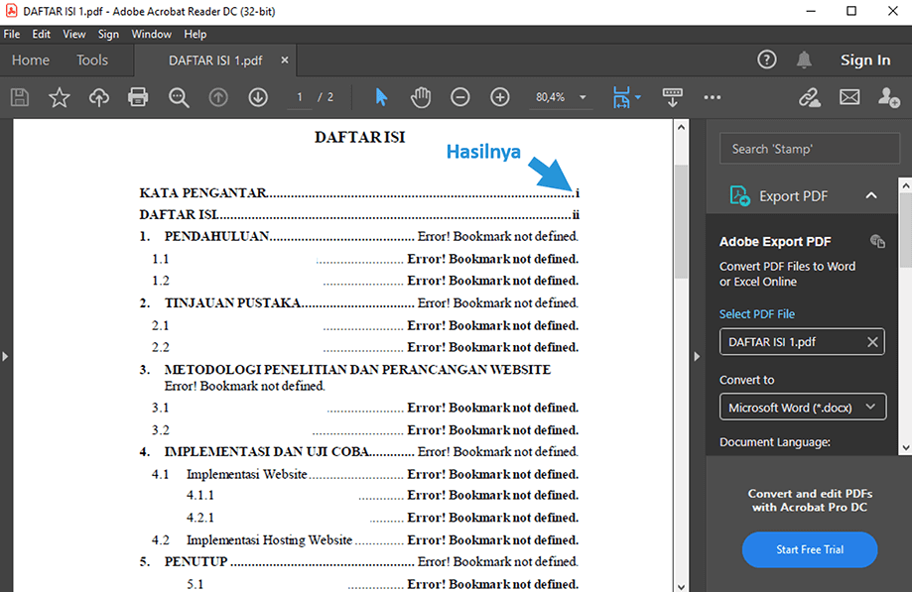Send file by email envelope icon
This screenshot has height=592, width=912.
click(x=849, y=96)
